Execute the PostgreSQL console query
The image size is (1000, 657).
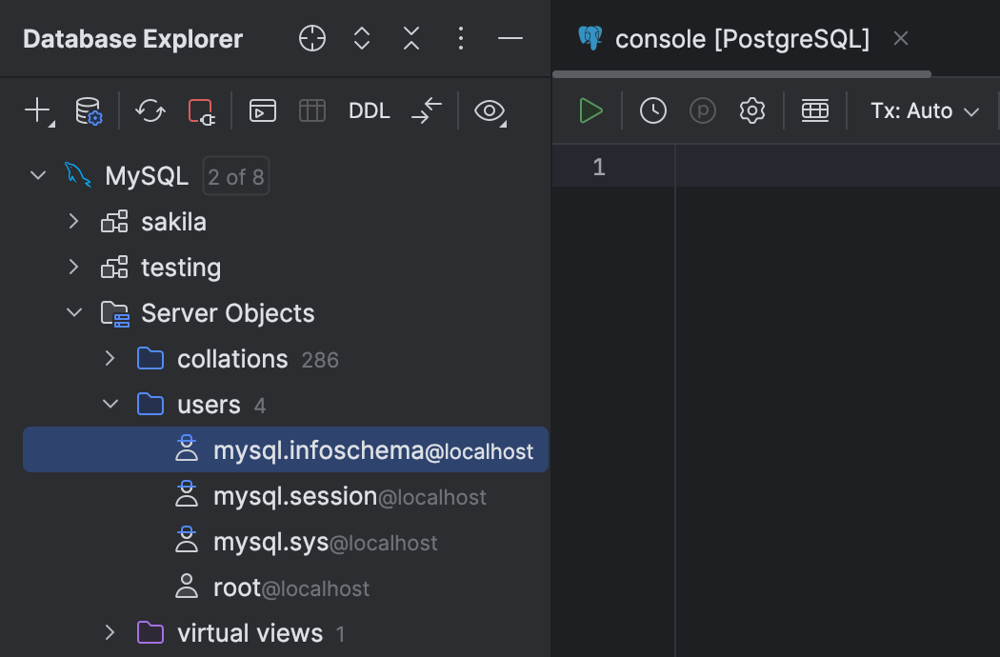(x=590, y=110)
